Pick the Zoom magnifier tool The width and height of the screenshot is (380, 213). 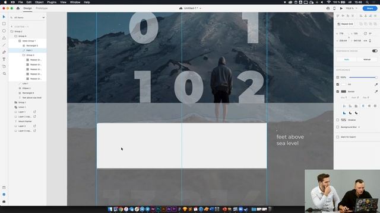(4, 73)
